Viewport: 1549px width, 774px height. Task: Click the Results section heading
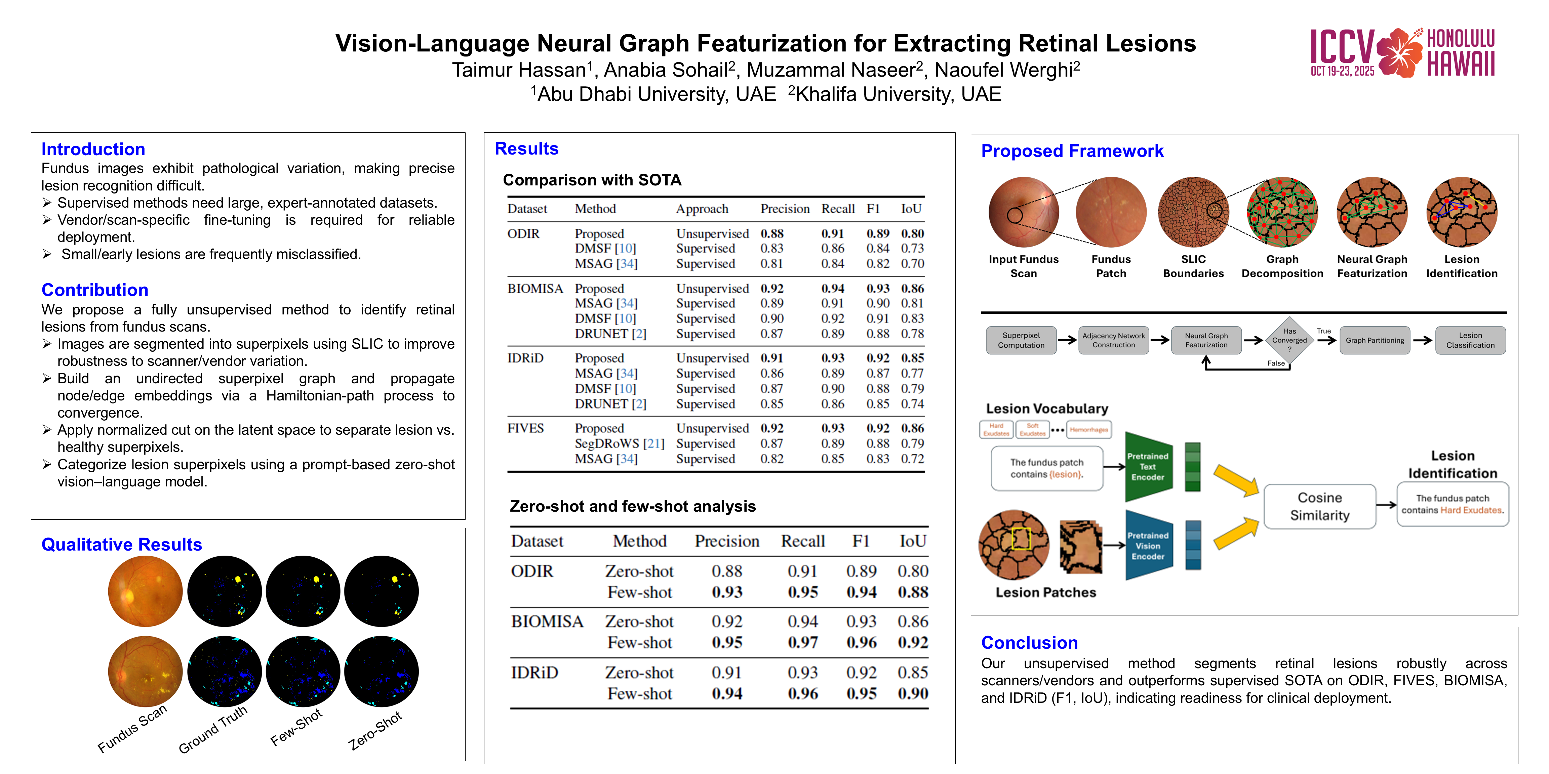pyautogui.click(x=526, y=148)
